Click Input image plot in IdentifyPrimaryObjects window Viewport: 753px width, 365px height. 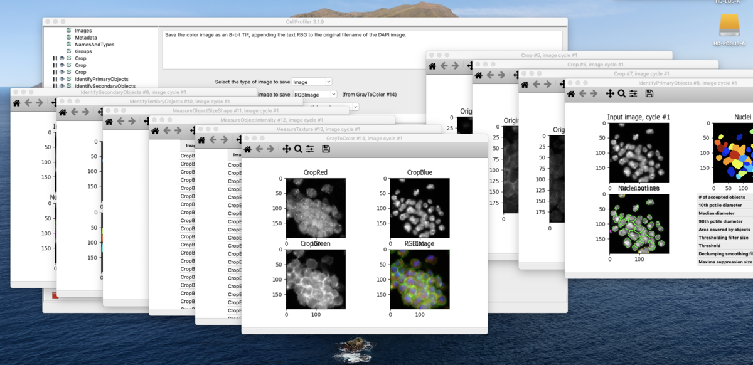click(x=639, y=152)
